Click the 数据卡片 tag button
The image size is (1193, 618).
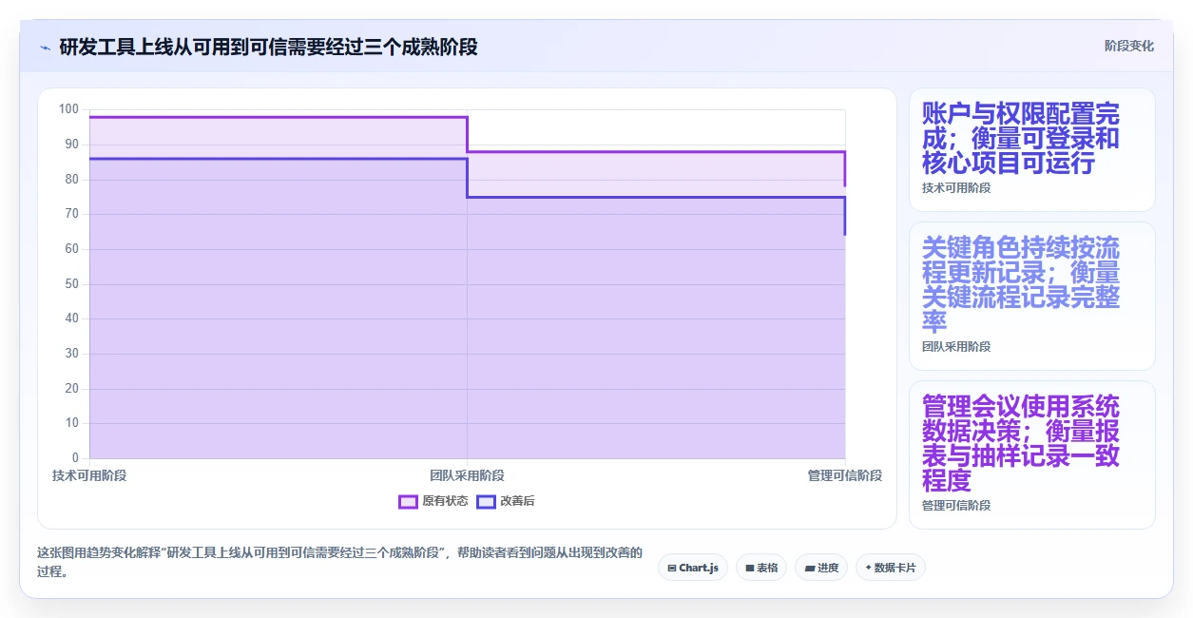pyautogui.click(x=891, y=568)
